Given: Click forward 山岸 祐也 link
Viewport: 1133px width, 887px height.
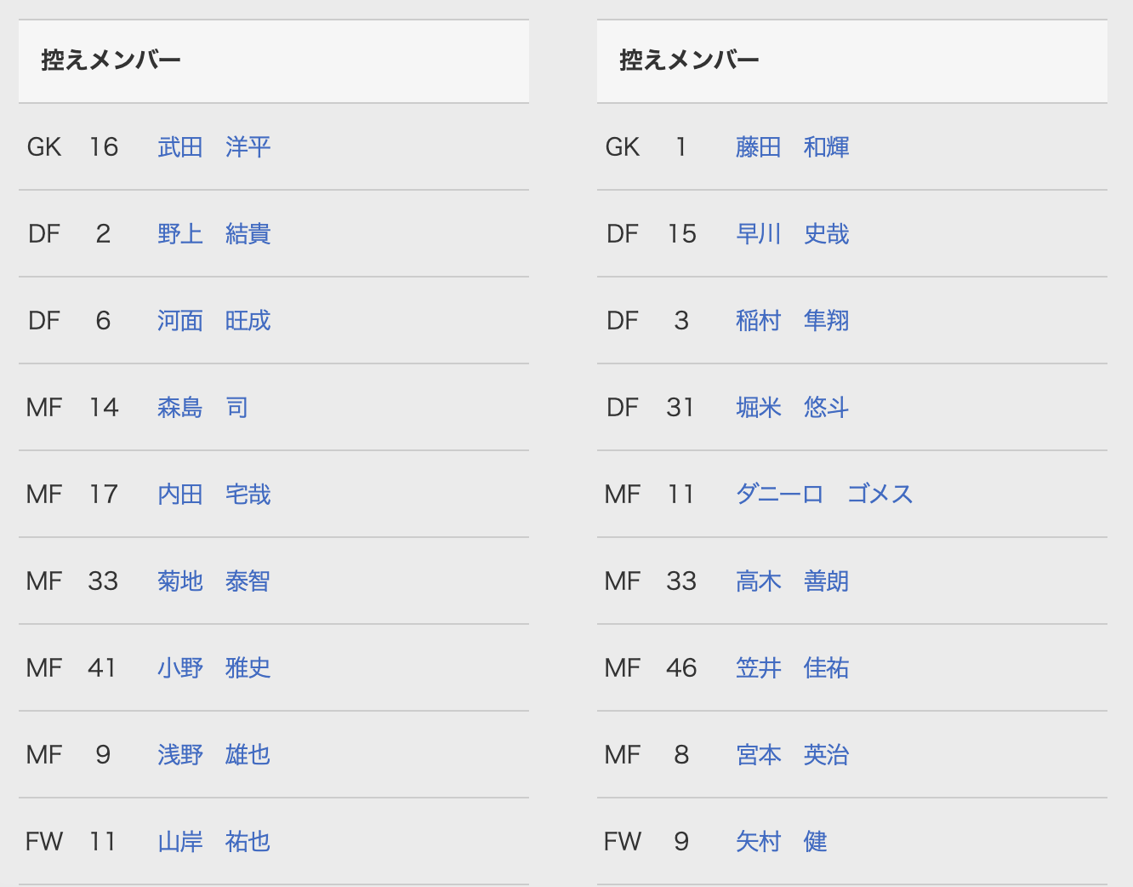Looking at the screenshot, I should [x=214, y=842].
